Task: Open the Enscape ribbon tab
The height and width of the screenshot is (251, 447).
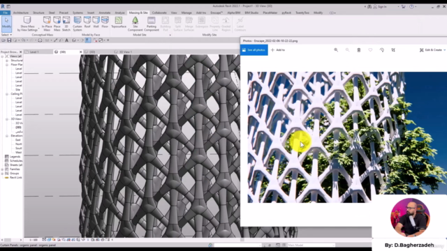Action: (x=217, y=13)
